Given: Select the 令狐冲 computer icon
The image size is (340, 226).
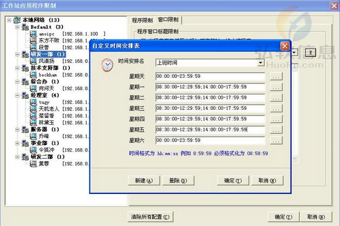Looking at the screenshot, I should (33, 149).
